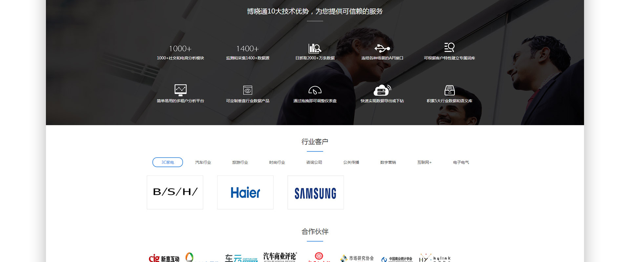
Task: Click the cloud data export icon
Action: click(x=382, y=90)
